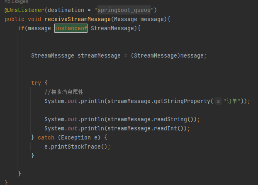Click the highlighted instanceof keyword

(71, 28)
